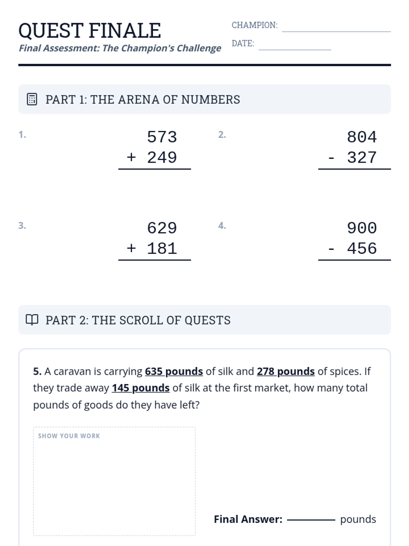Click inside the Show Your Work box

coord(114,485)
